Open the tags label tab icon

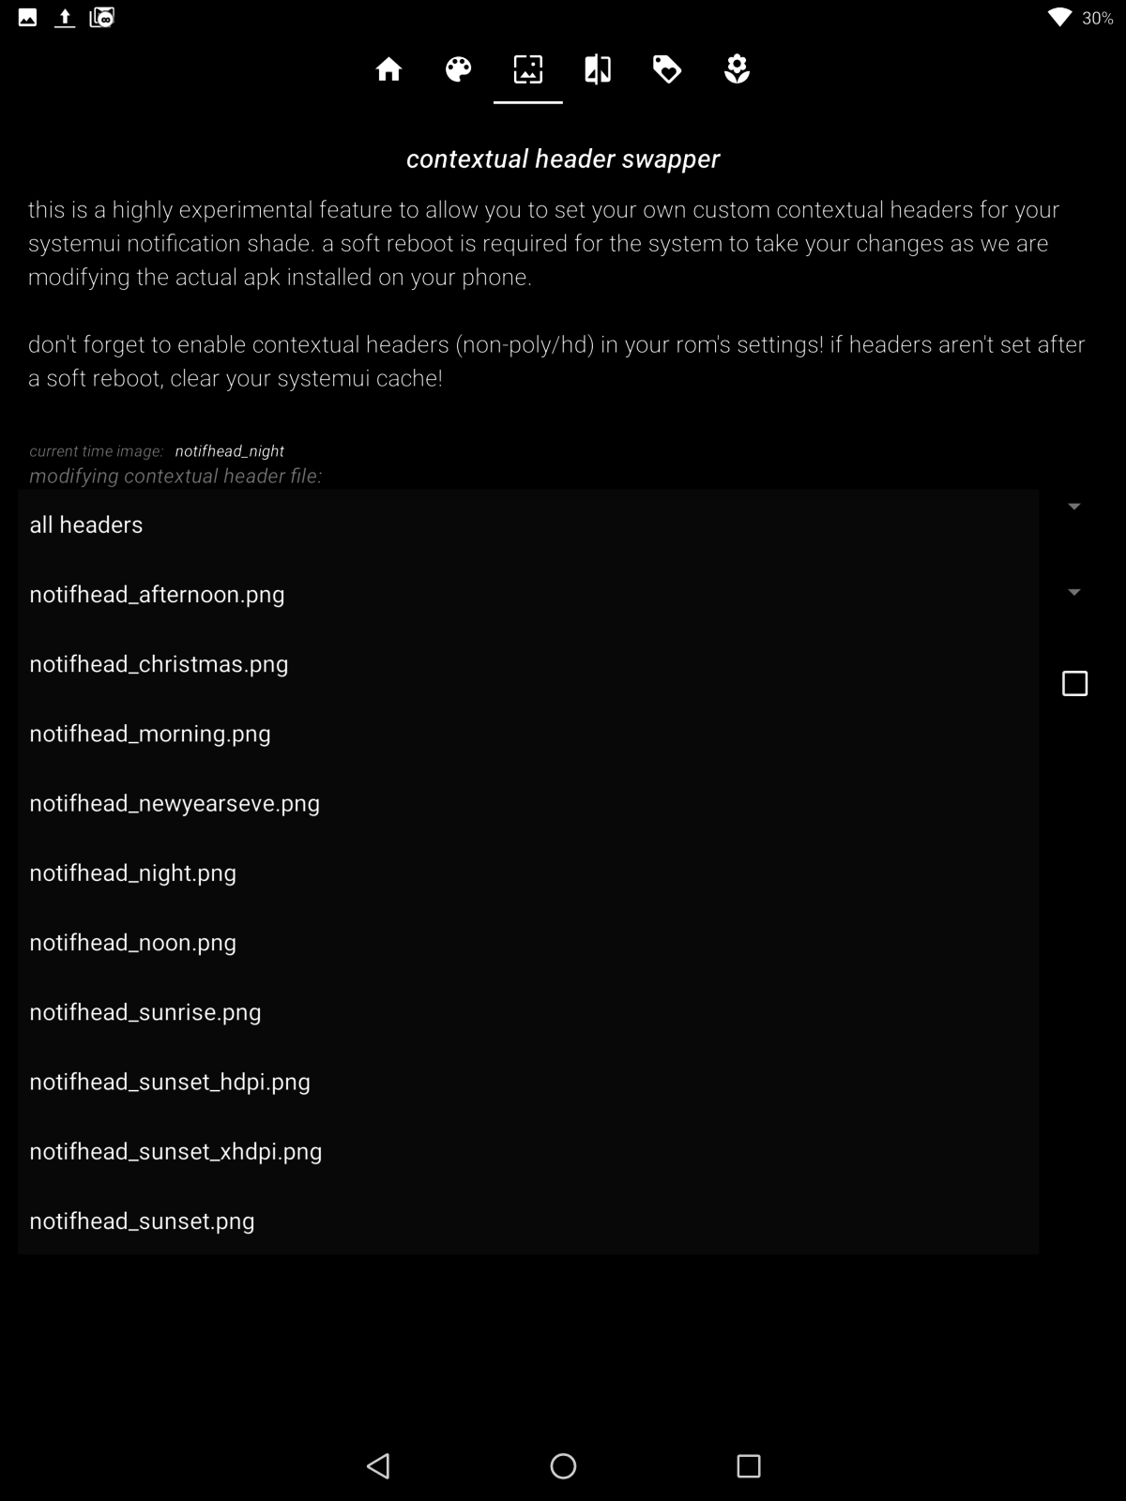667,69
